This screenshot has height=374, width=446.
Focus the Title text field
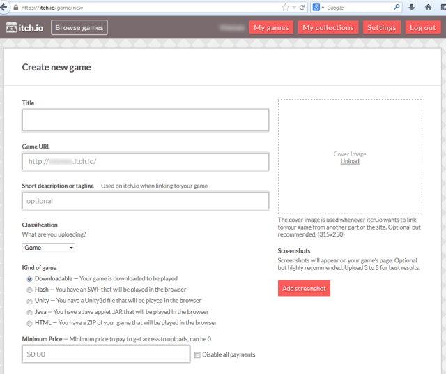pyautogui.click(x=146, y=120)
